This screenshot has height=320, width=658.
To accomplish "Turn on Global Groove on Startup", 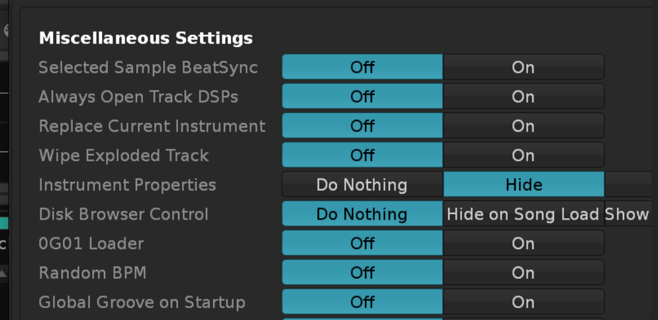I will [523, 302].
